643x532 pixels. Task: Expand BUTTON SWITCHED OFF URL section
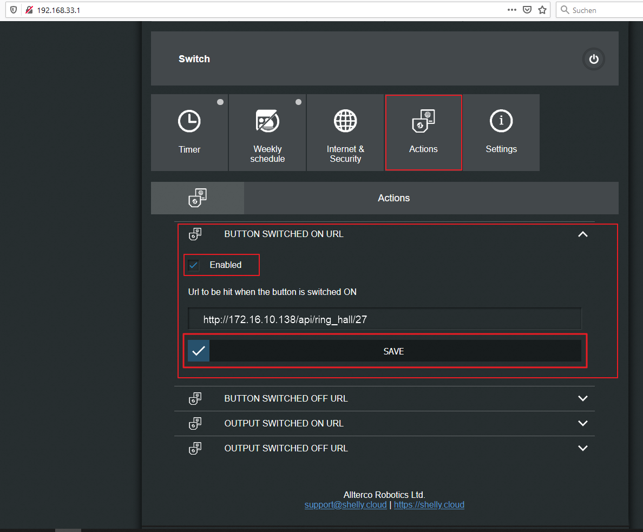coord(583,399)
